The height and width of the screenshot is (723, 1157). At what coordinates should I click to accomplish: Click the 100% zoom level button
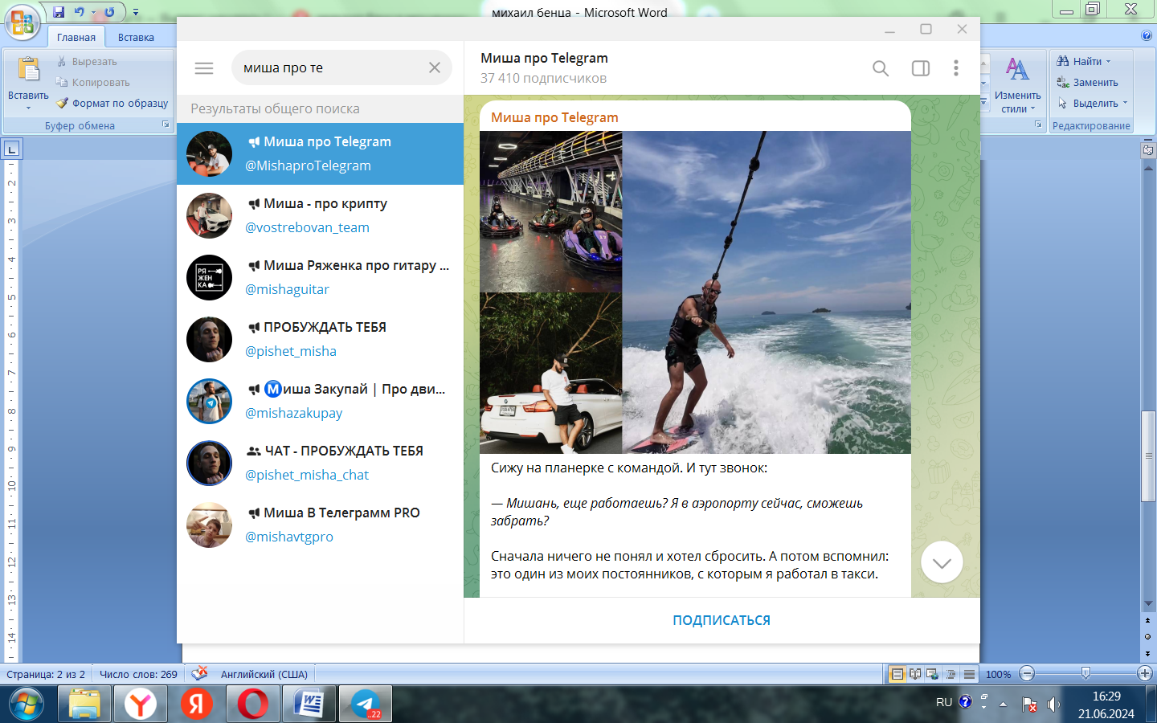click(x=998, y=674)
